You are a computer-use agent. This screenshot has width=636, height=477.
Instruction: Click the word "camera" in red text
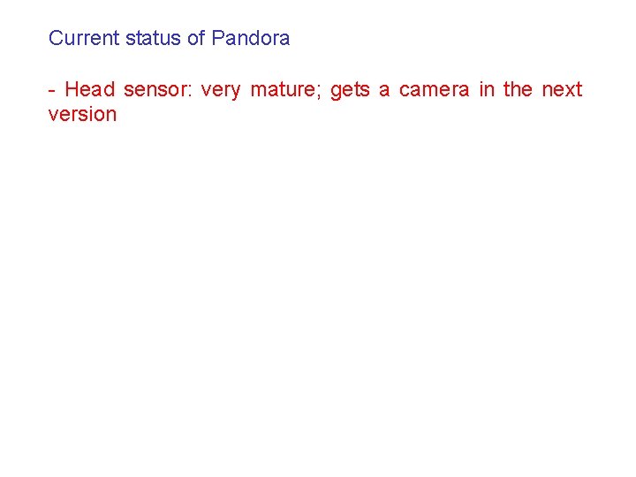(434, 90)
